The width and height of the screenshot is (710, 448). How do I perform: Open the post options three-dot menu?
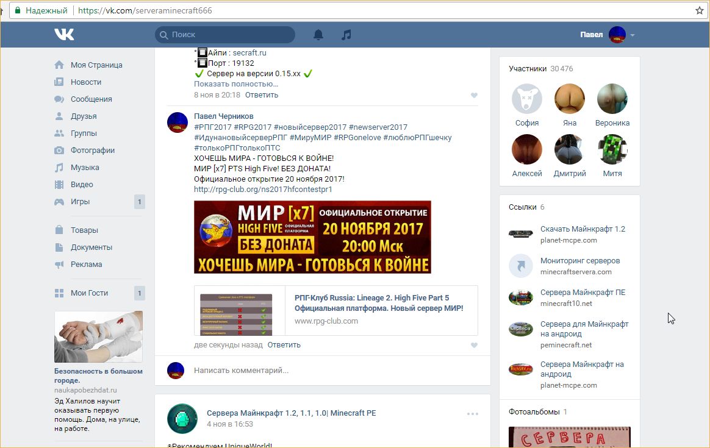click(473, 414)
